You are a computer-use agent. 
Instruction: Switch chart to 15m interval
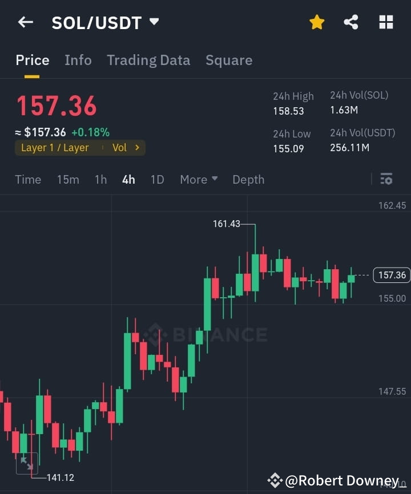(68, 179)
